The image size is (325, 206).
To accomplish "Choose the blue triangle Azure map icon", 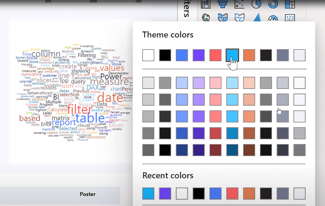I will (257, 17).
